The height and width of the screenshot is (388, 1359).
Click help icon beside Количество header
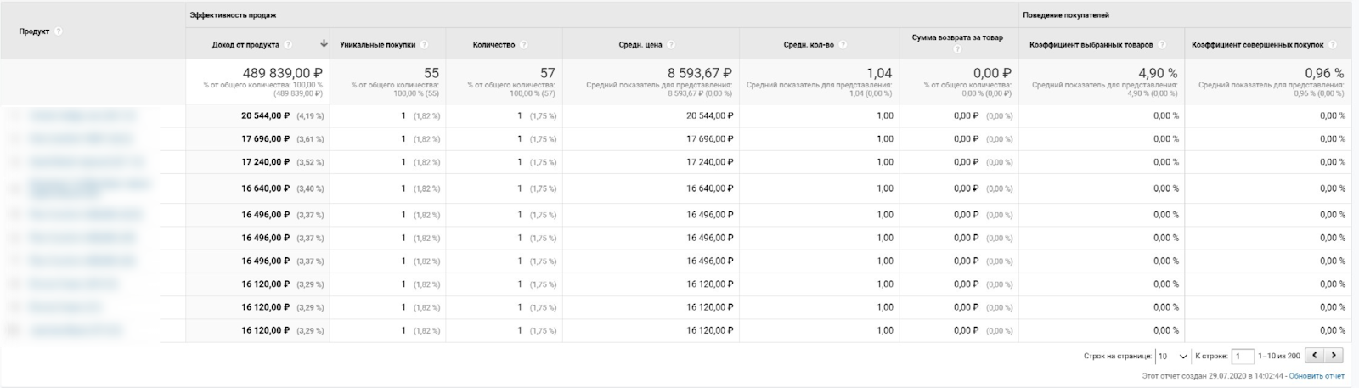[524, 45]
